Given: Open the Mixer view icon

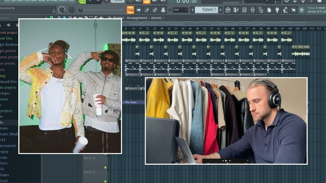Looking at the screenshot, I should (x=253, y=10).
